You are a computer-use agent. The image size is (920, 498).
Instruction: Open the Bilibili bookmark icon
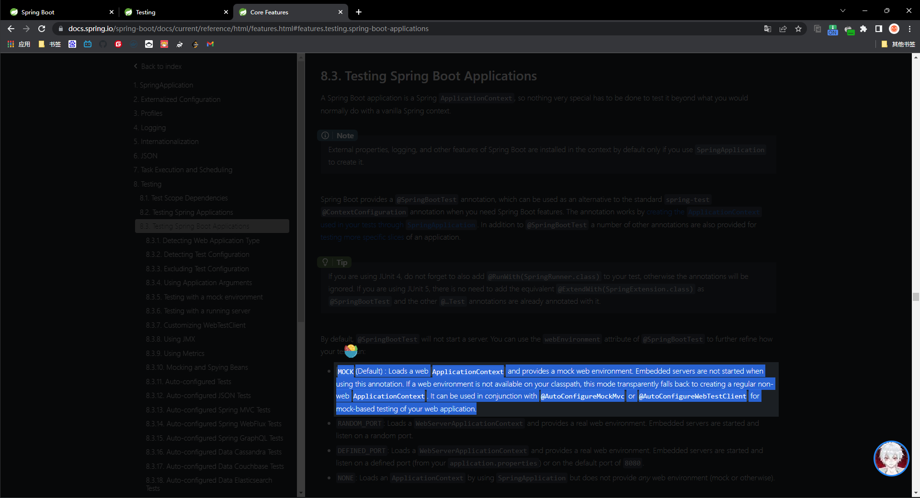coord(88,44)
